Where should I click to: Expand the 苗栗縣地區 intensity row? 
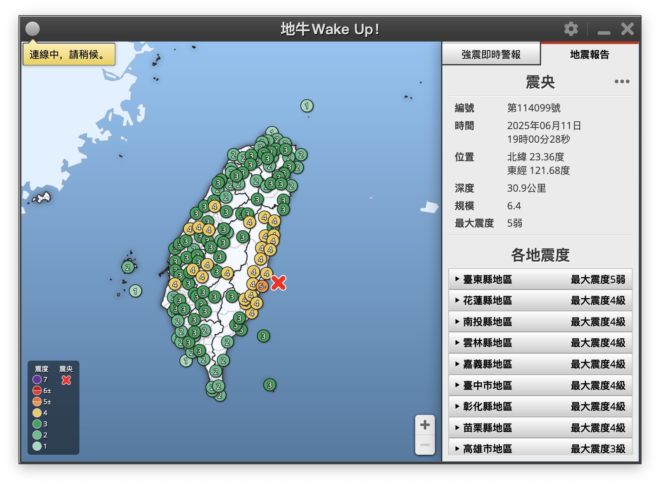[x=540, y=428]
